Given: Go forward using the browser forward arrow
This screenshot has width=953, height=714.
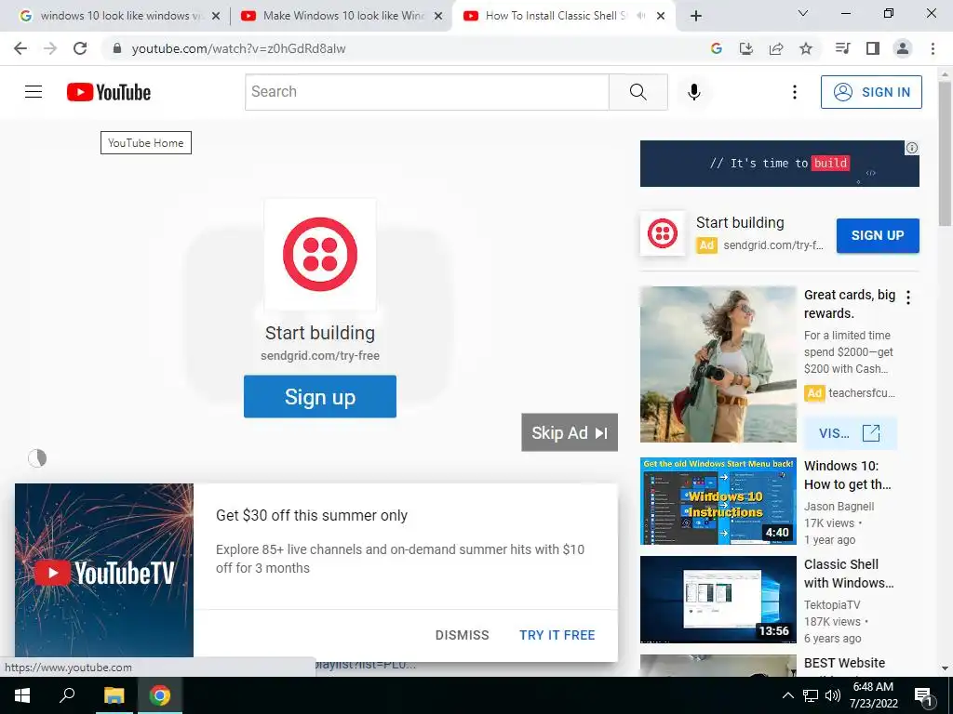Looking at the screenshot, I should [50, 48].
